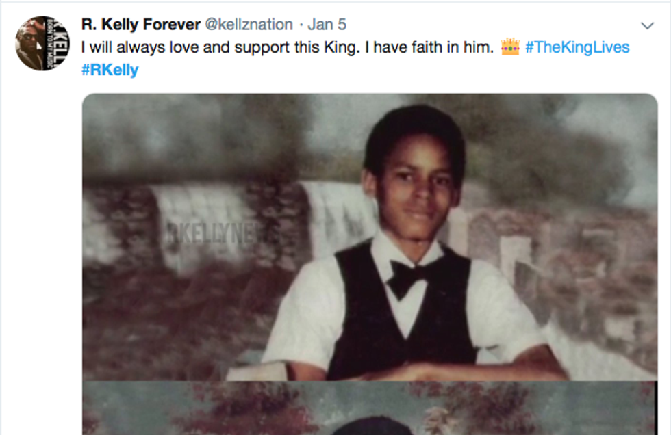The height and width of the screenshot is (435, 671).
Task: Expand the tweet options chevron menu
Action: point(647,26)
